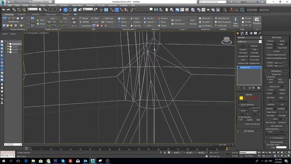Click the Undo arrow in main toolbar
The image size is (291, 164).
[x=4, y=10]
